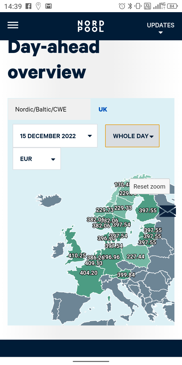Open the WHOLE DAY time dropdown
The image size is (182, 365).
[132, 136]
